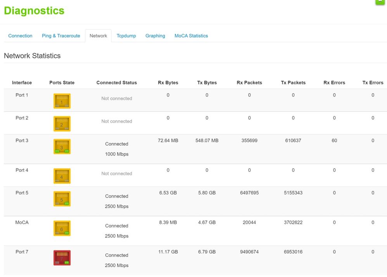This screenshot has height=277, width=387.
Task: Click the Port 1 ethernet port icon
Action: pyautogui.click(x=62, y=101)
